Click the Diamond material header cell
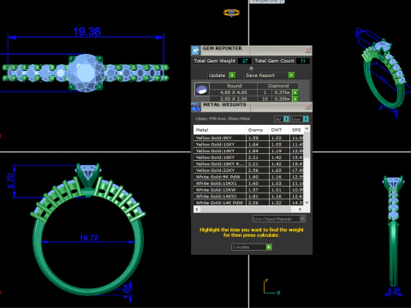The image size is (411, 308). 278,86
